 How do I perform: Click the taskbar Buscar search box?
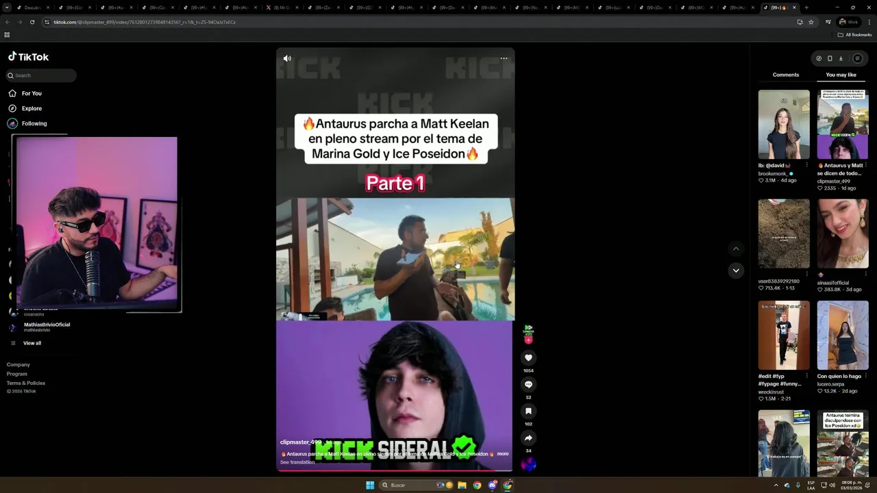coord(417,485)
